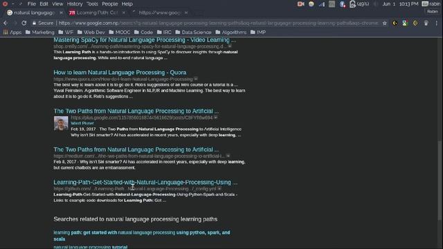This screenshot has height=249, width=443.
Task: Click the author name link under the Google Plus result
Action: [x=82, y=123]
